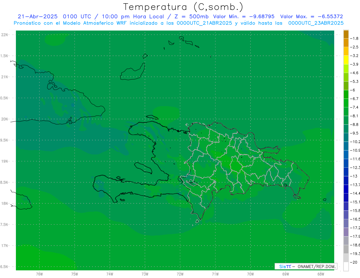360x278 pixels.
Task: Click the '-13' colorbar label
Action: click(x=354, y=176)
